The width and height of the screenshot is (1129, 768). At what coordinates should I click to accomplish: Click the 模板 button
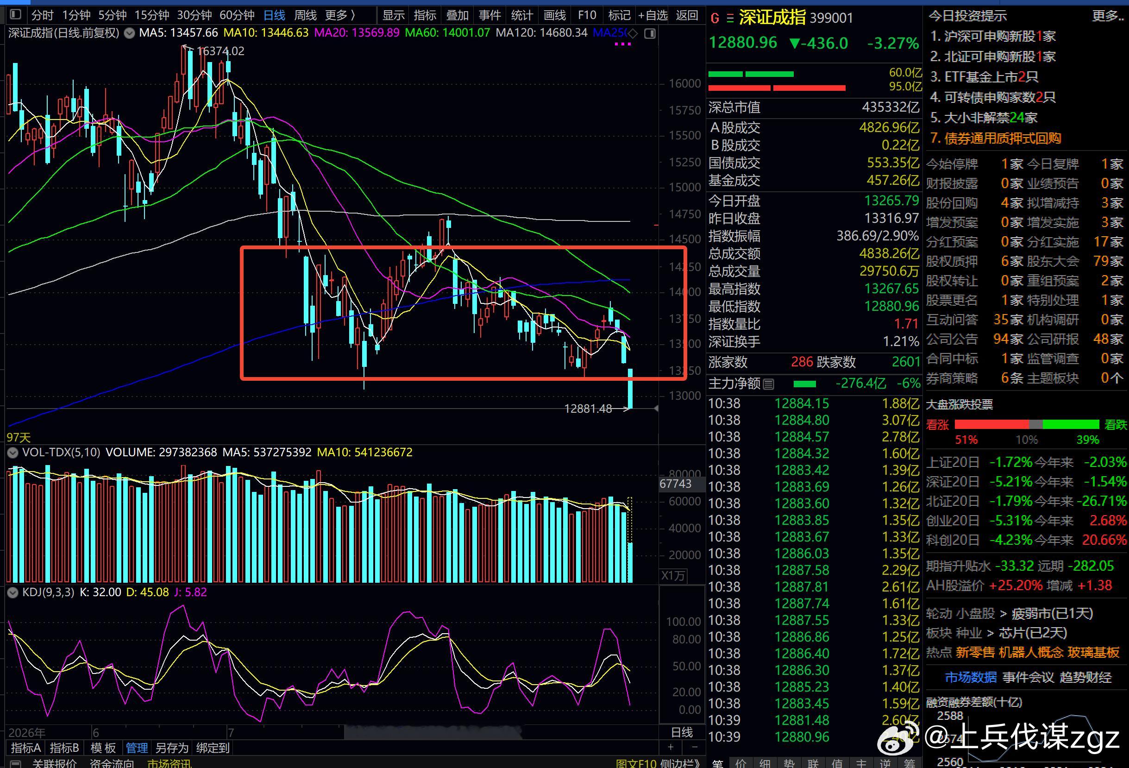tap(103, 748)
